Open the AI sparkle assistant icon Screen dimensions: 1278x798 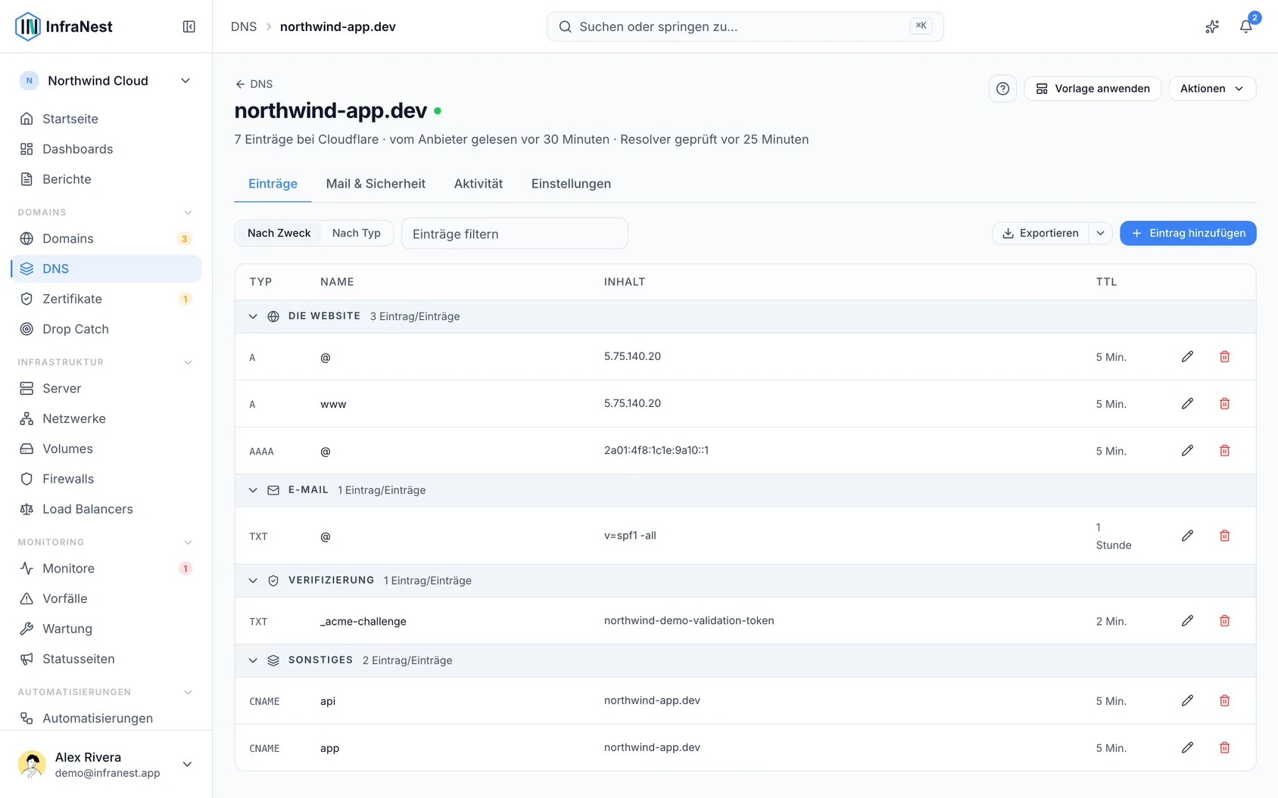tap(1212, 26)
